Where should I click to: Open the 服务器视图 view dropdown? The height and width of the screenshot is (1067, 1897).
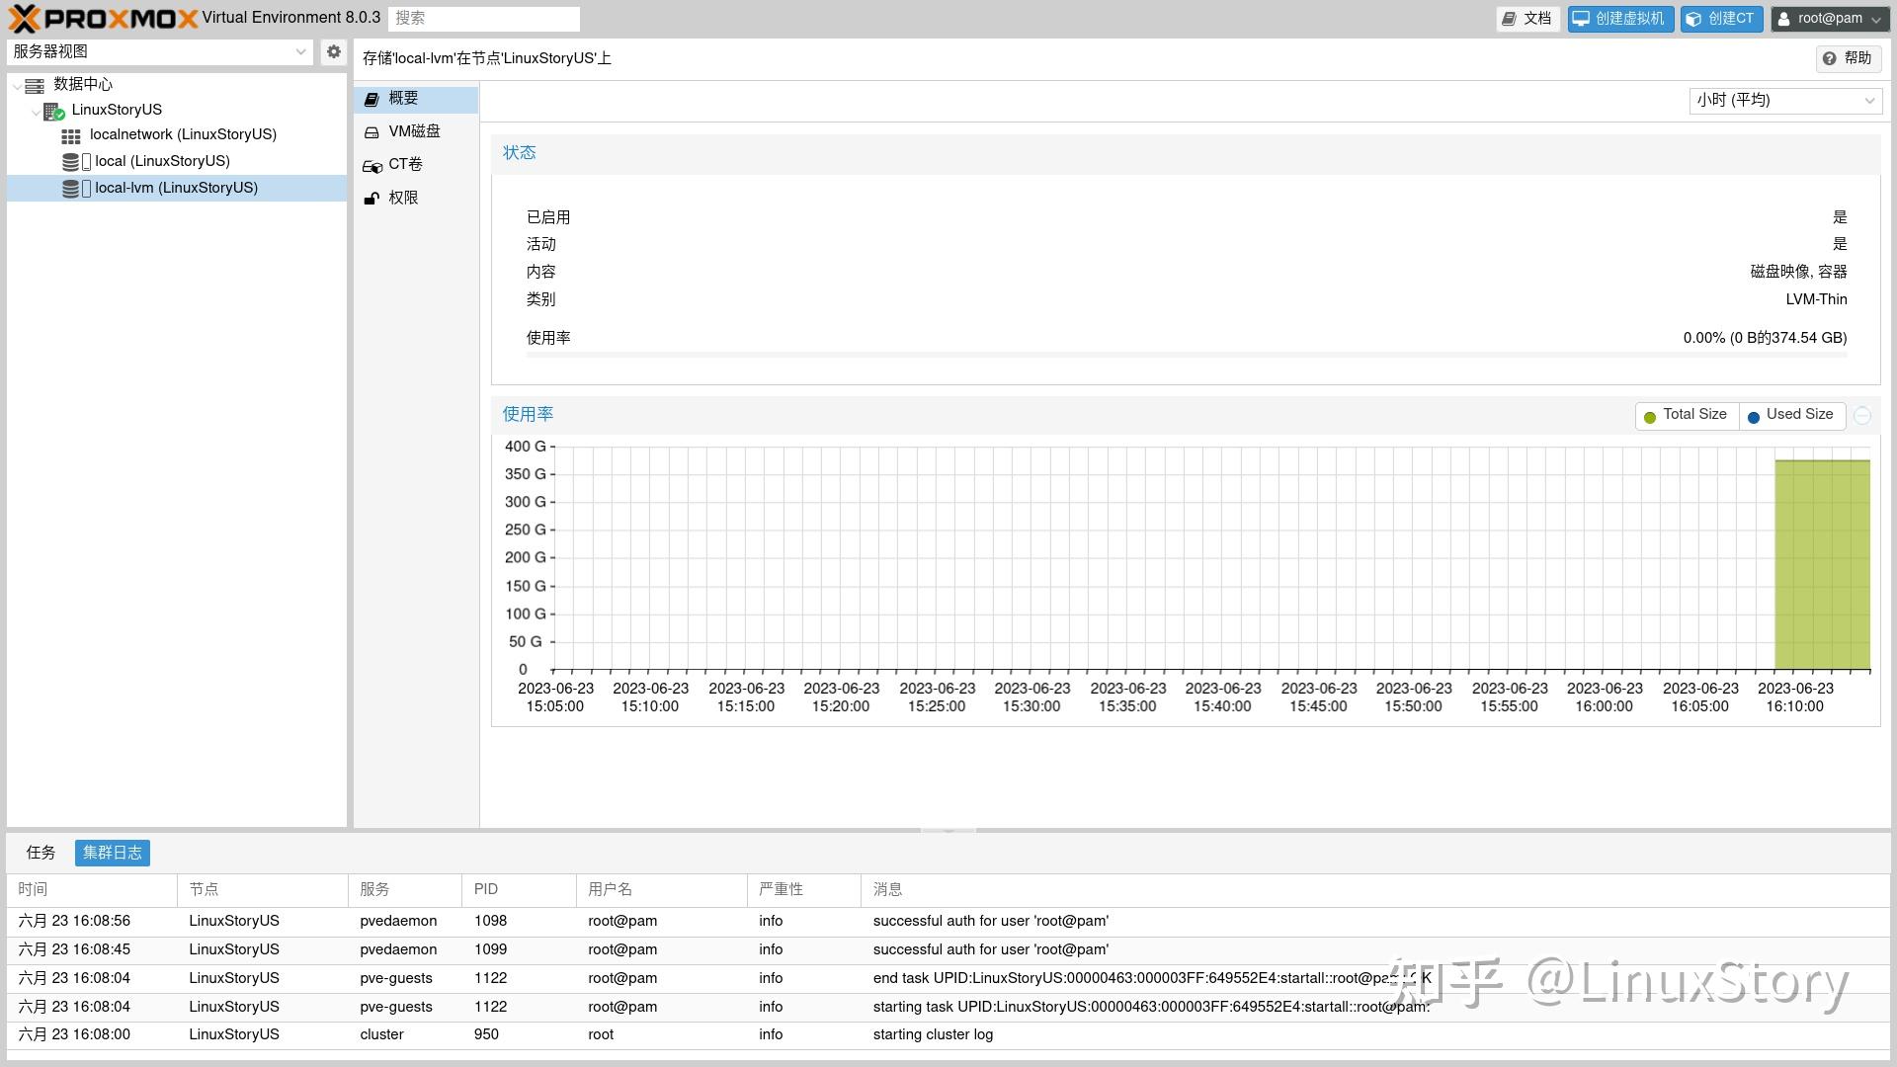160,51
